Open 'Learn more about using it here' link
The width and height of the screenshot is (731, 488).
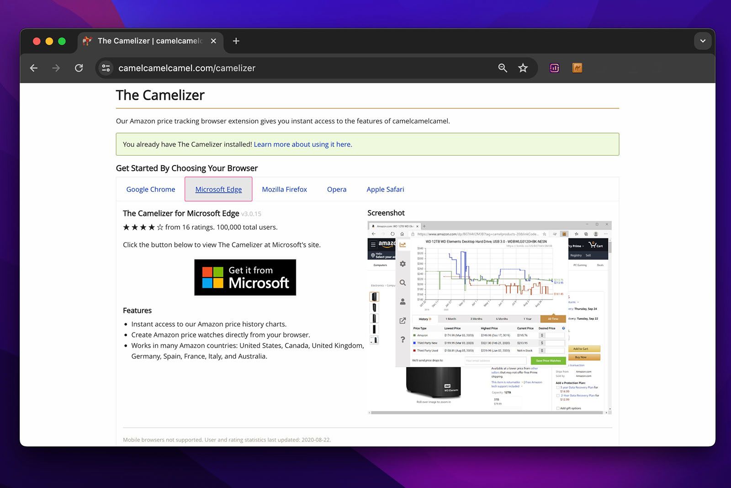tap(303, 145)
